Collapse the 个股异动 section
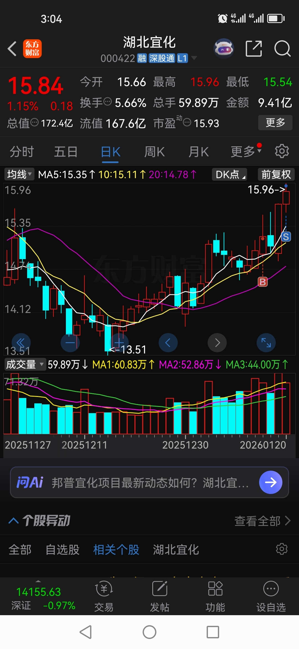 tap(14, 521)
